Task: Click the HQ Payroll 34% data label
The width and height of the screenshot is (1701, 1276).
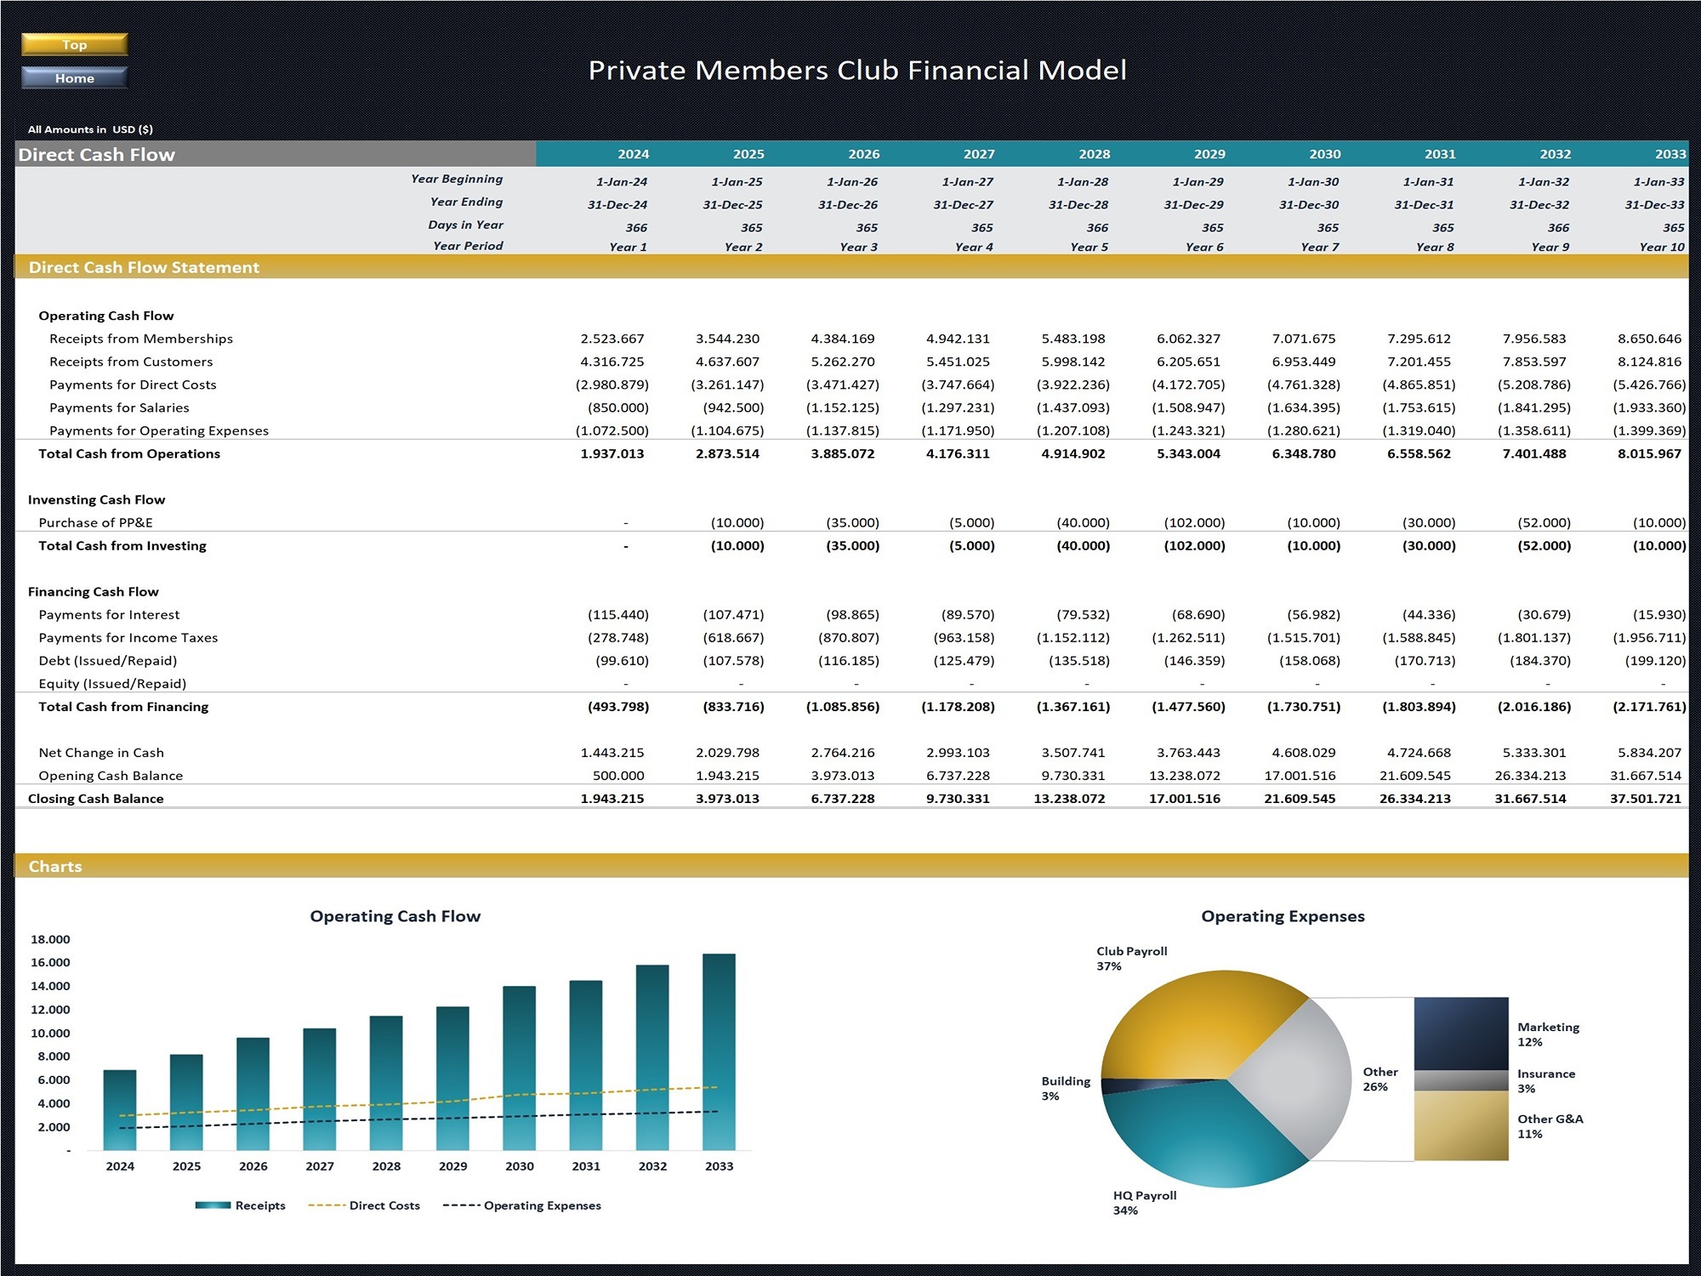Action: (1145, 1203)
